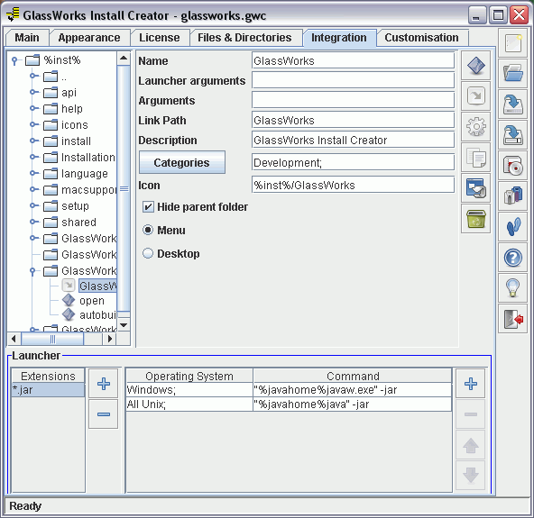Click the tree scroll down arrow
The height and width of the screenshot is (518, 534).
coord(124,325)
